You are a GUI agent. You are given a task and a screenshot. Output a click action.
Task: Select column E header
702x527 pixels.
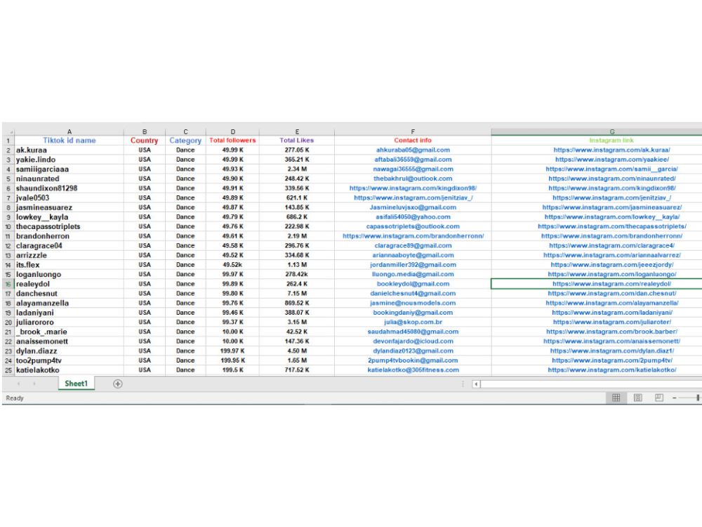coord(297,132)
